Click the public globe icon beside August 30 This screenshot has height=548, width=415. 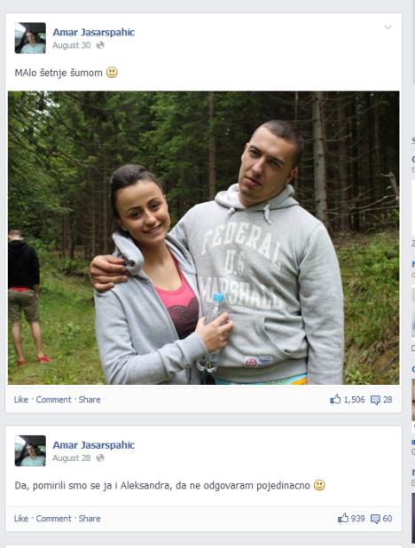(100, 45)
